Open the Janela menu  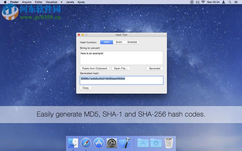(x=70, y=2)
